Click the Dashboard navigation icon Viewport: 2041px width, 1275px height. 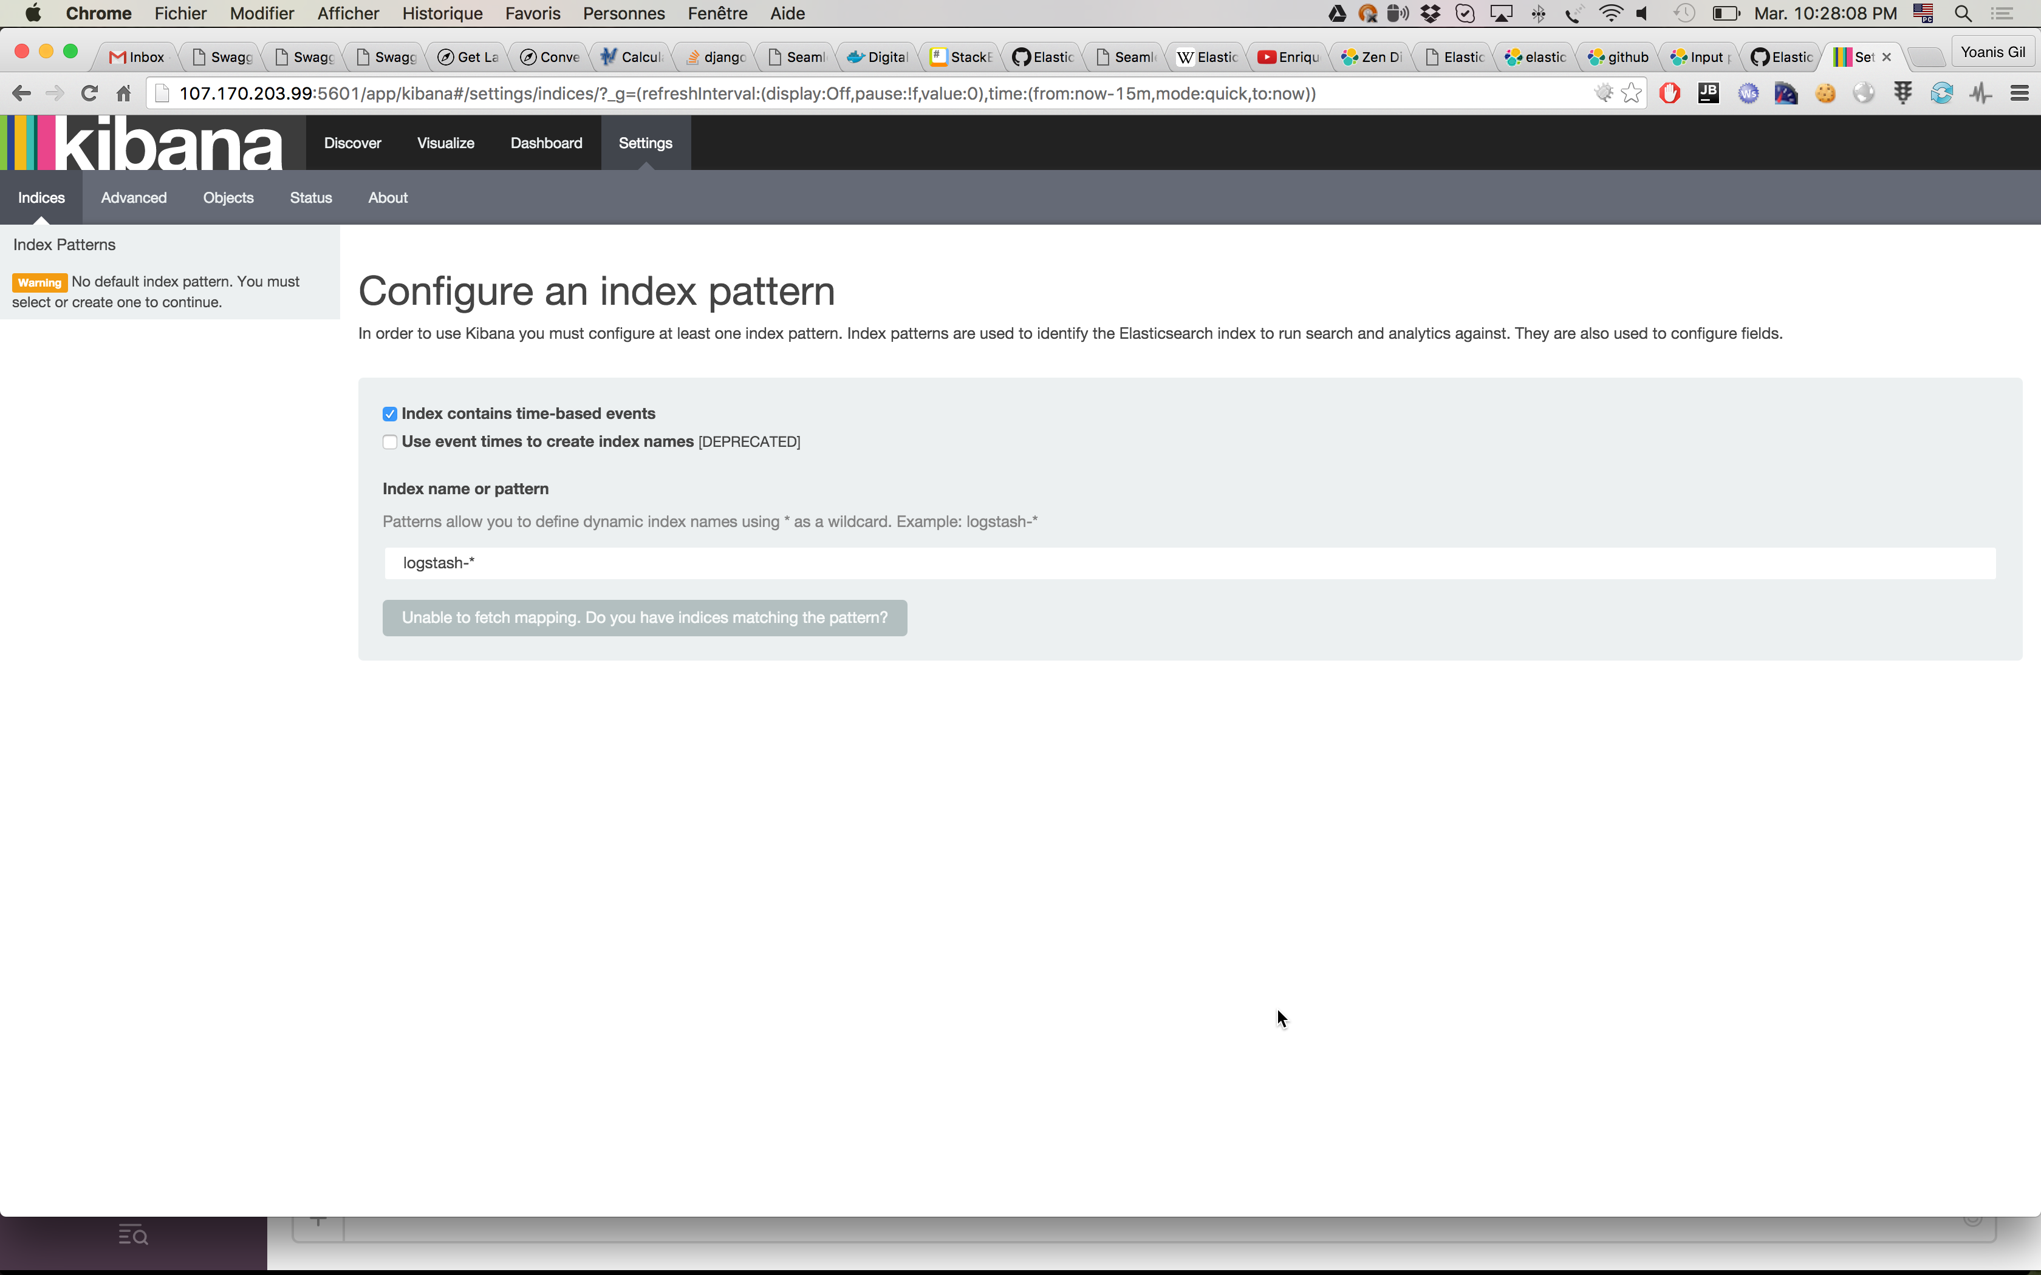(545, 143)
